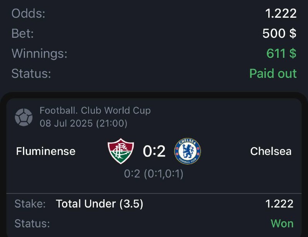The height and width of the screenshot is (237, 308).
Task: Click the football sport icon
Action: 23,117
